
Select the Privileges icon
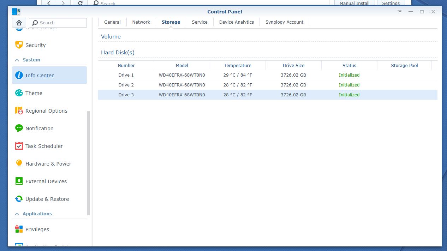[x=18, y=229]
